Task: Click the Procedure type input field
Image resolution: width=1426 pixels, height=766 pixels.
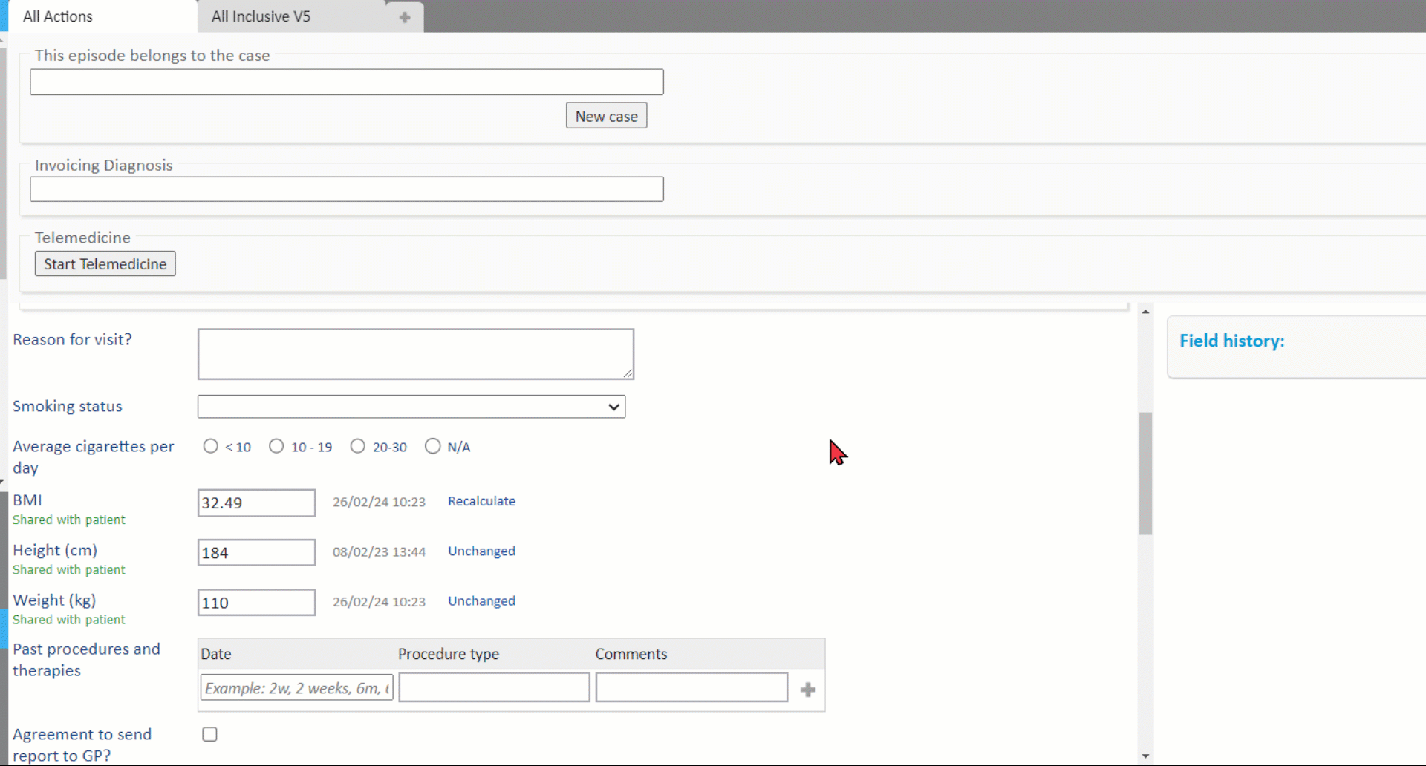Action: [x=494, y=687]
